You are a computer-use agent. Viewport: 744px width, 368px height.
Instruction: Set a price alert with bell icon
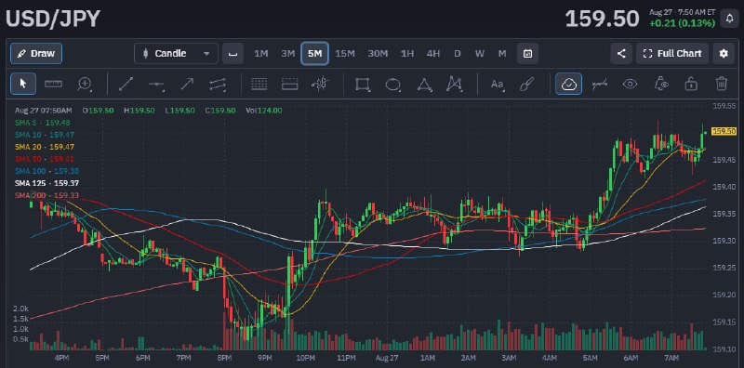point(729,19)
